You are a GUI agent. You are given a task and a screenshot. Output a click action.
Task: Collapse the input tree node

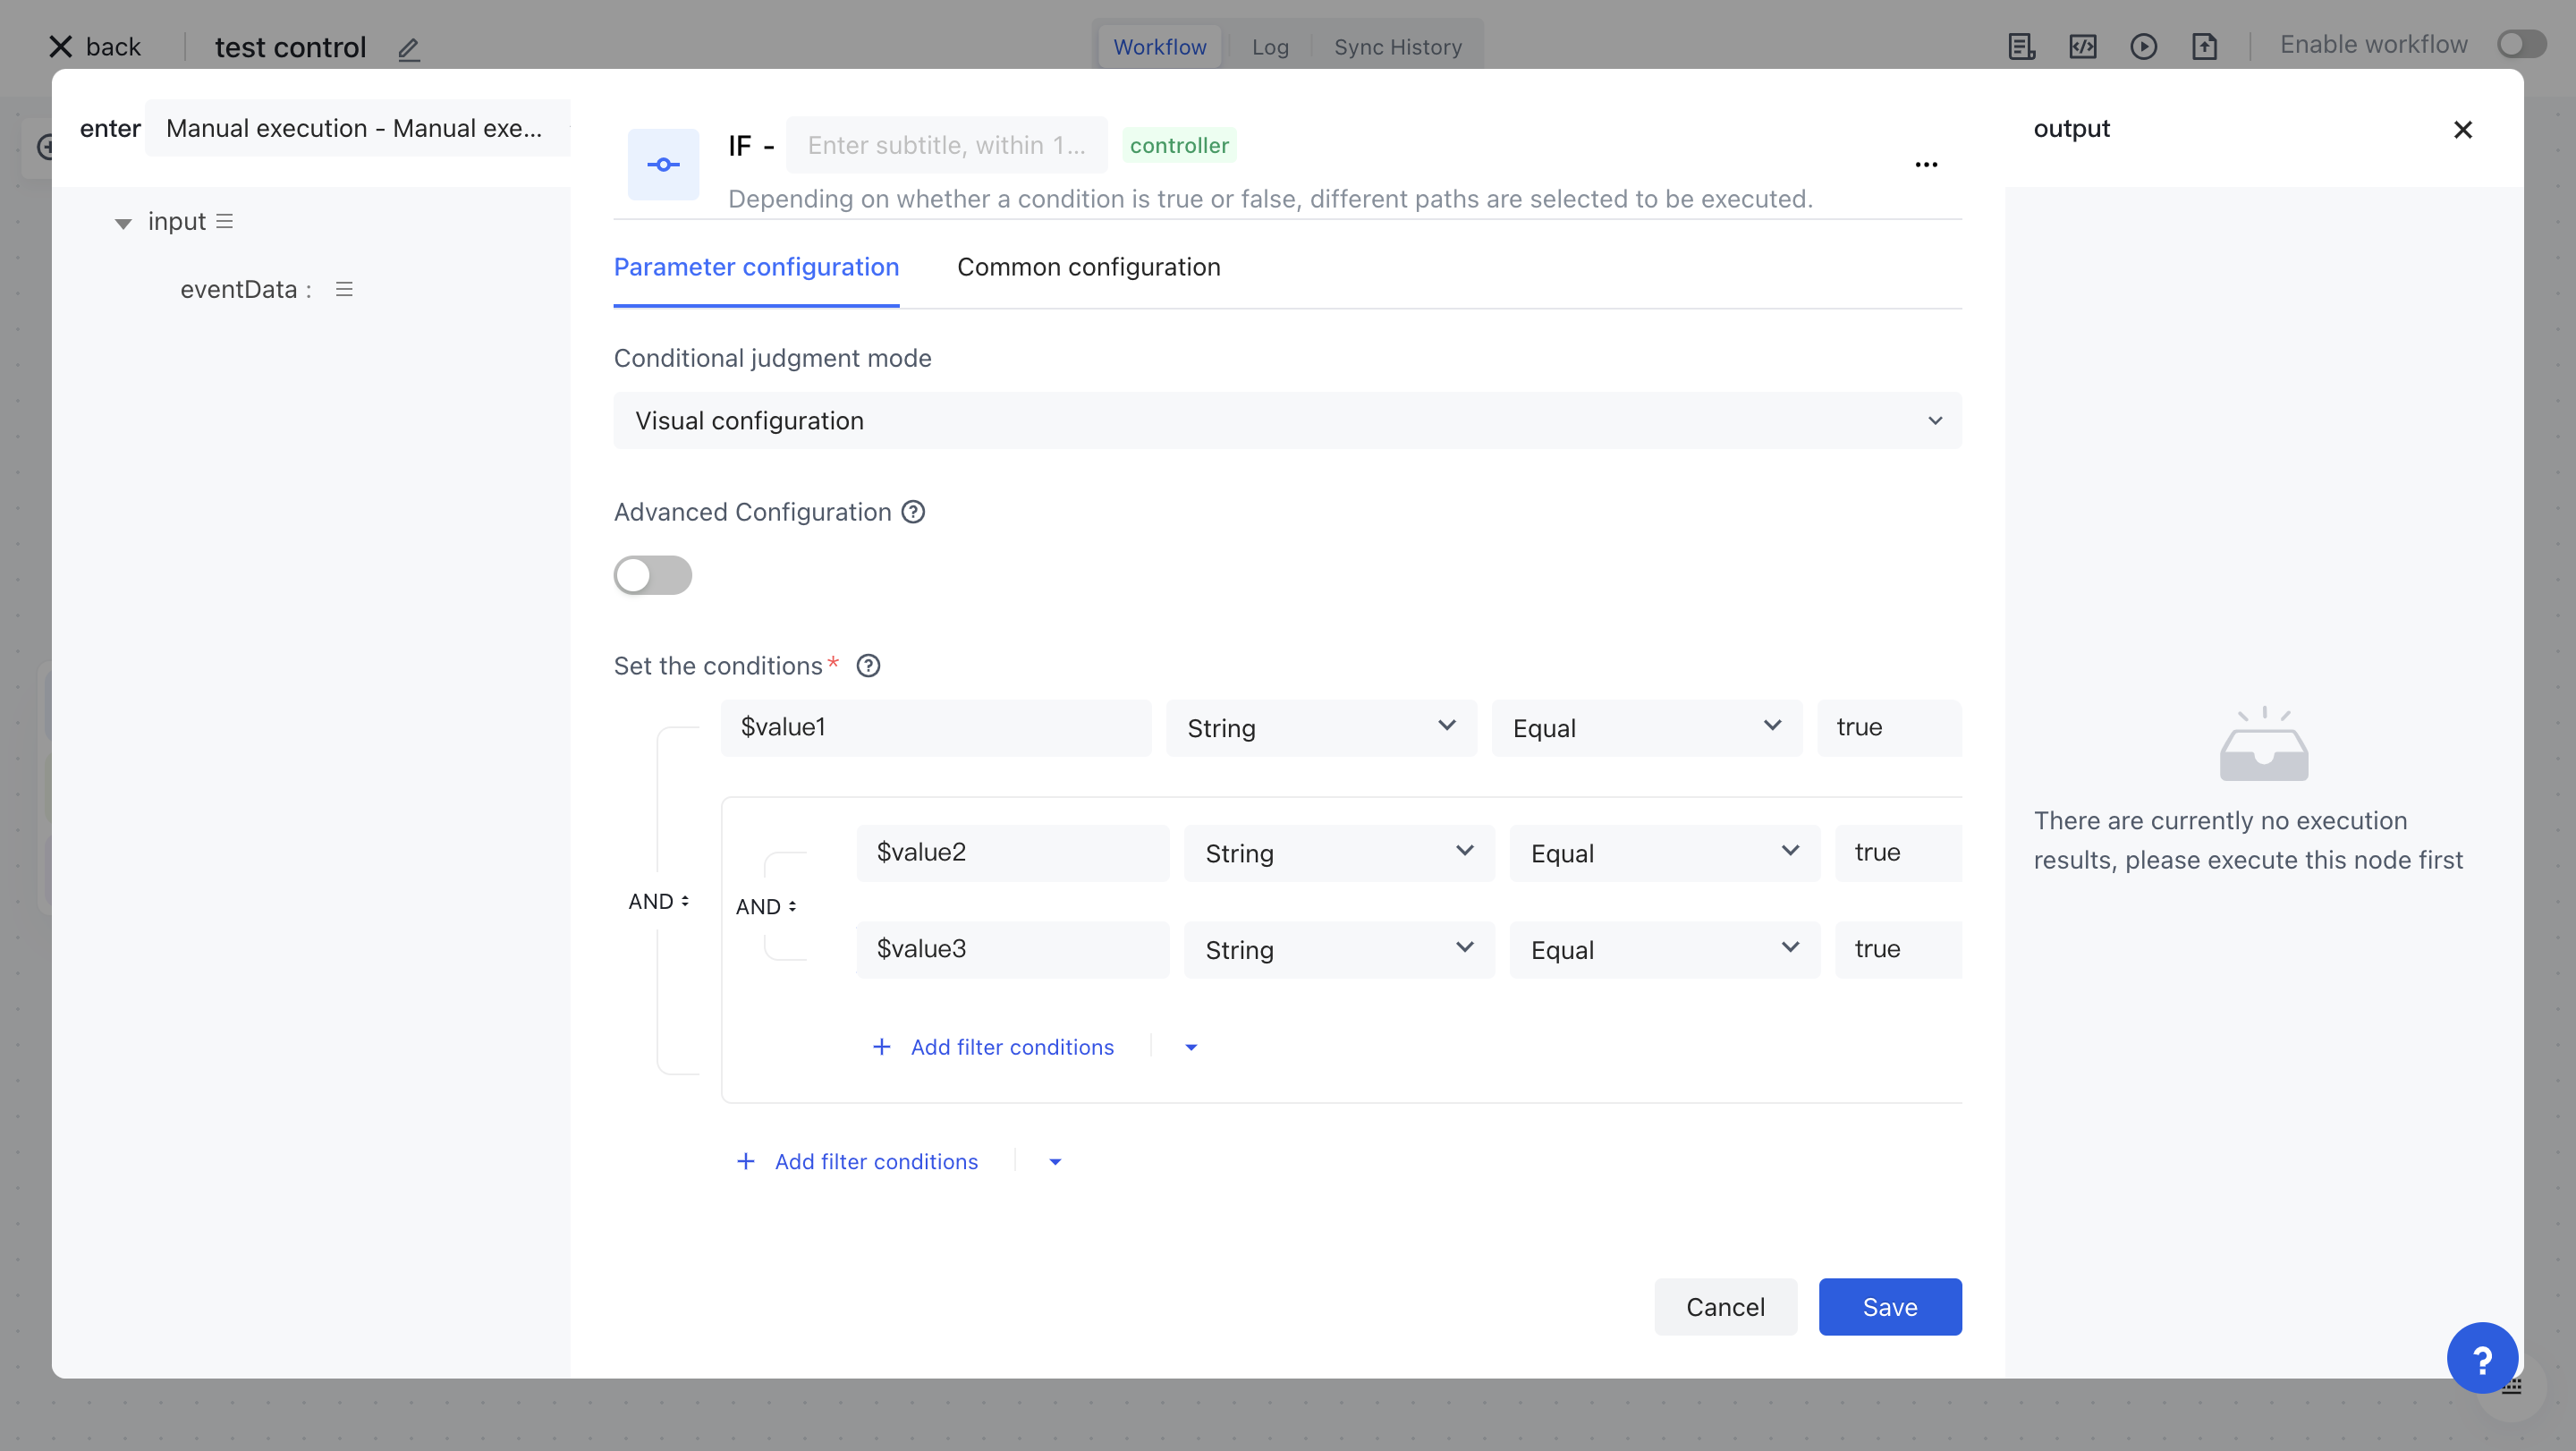tap(123, 223)
